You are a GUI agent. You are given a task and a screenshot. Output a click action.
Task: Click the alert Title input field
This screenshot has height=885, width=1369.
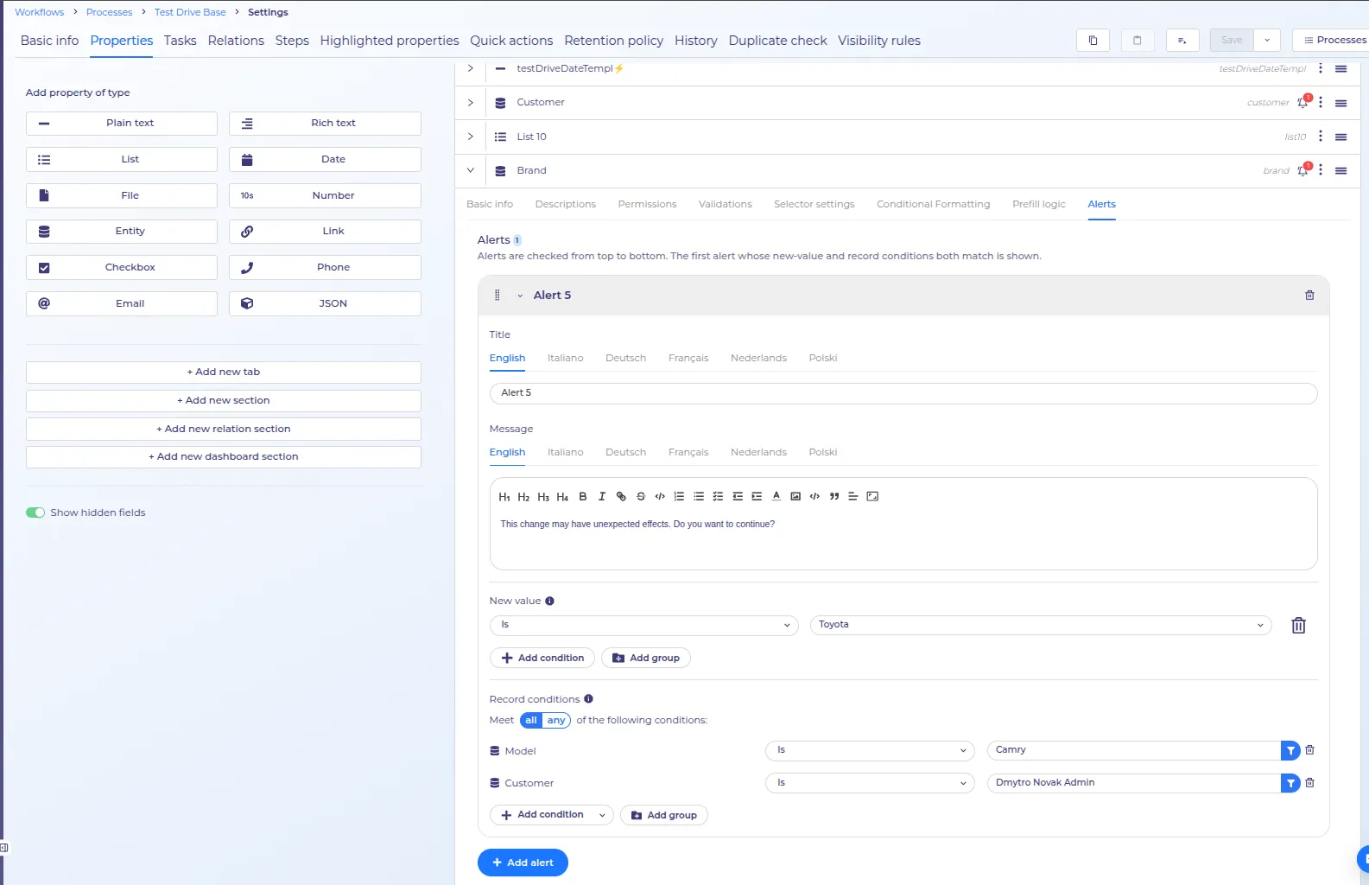point(903,393)
